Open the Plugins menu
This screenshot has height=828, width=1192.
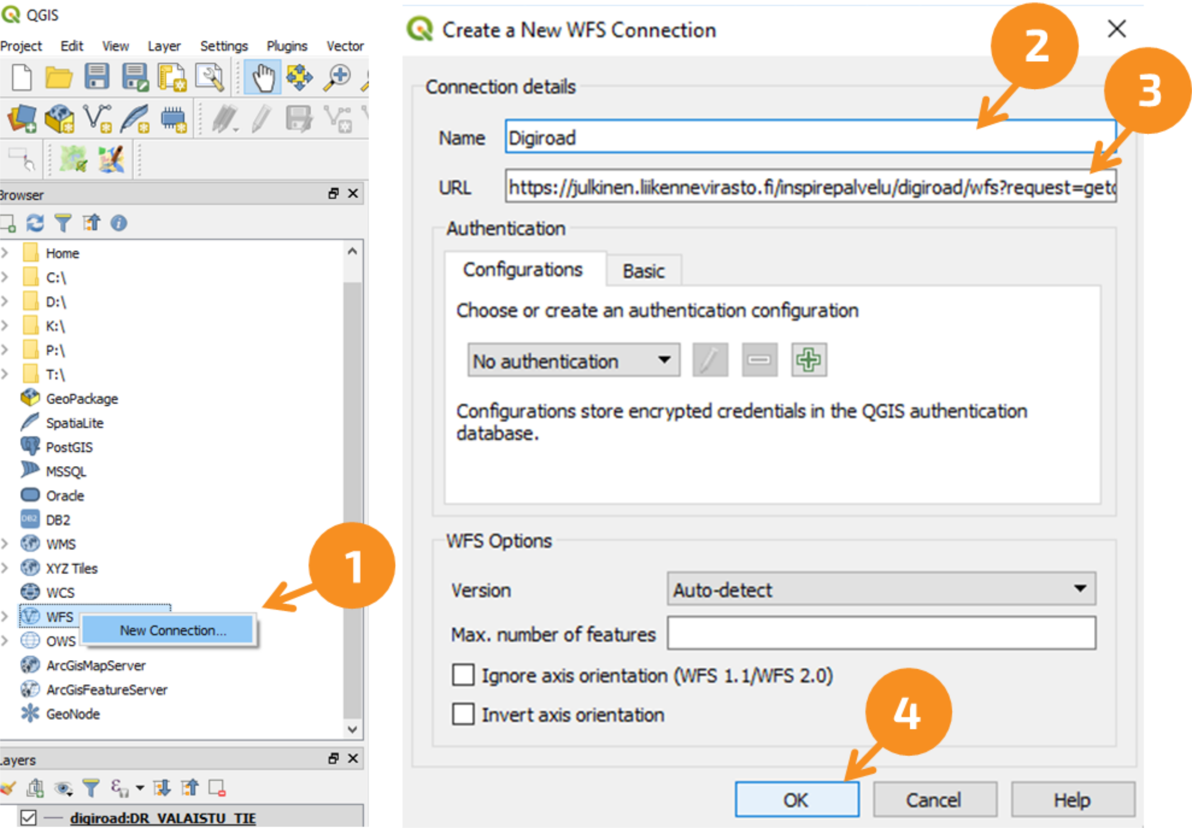point(287,46)
